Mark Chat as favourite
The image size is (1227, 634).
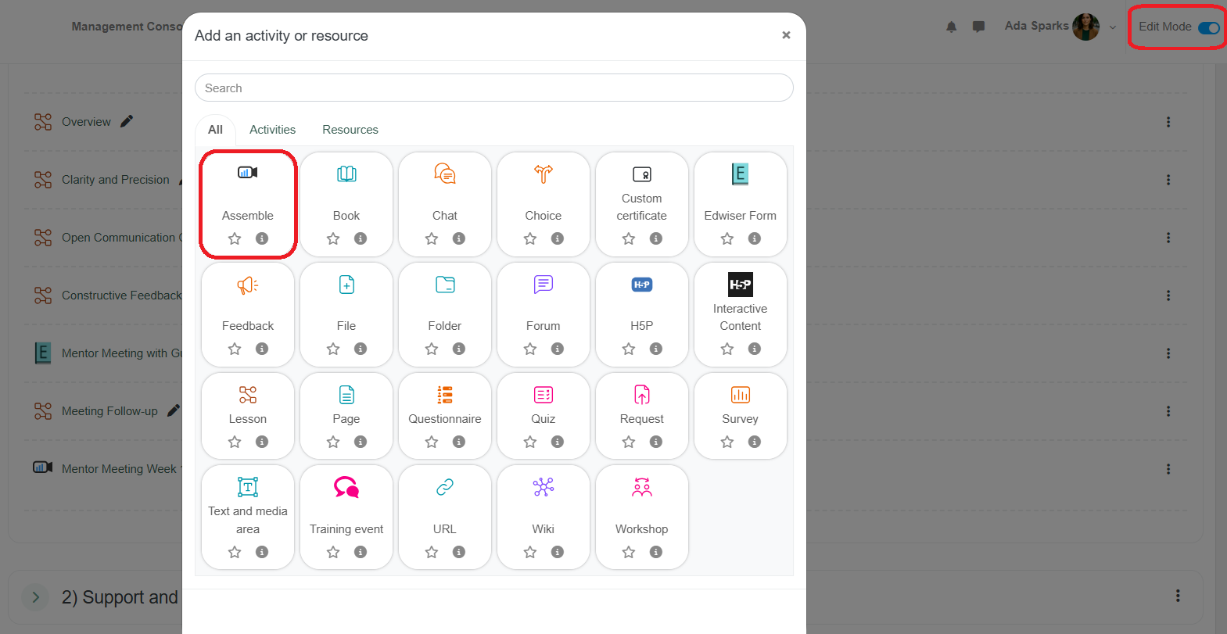point(432,238)
